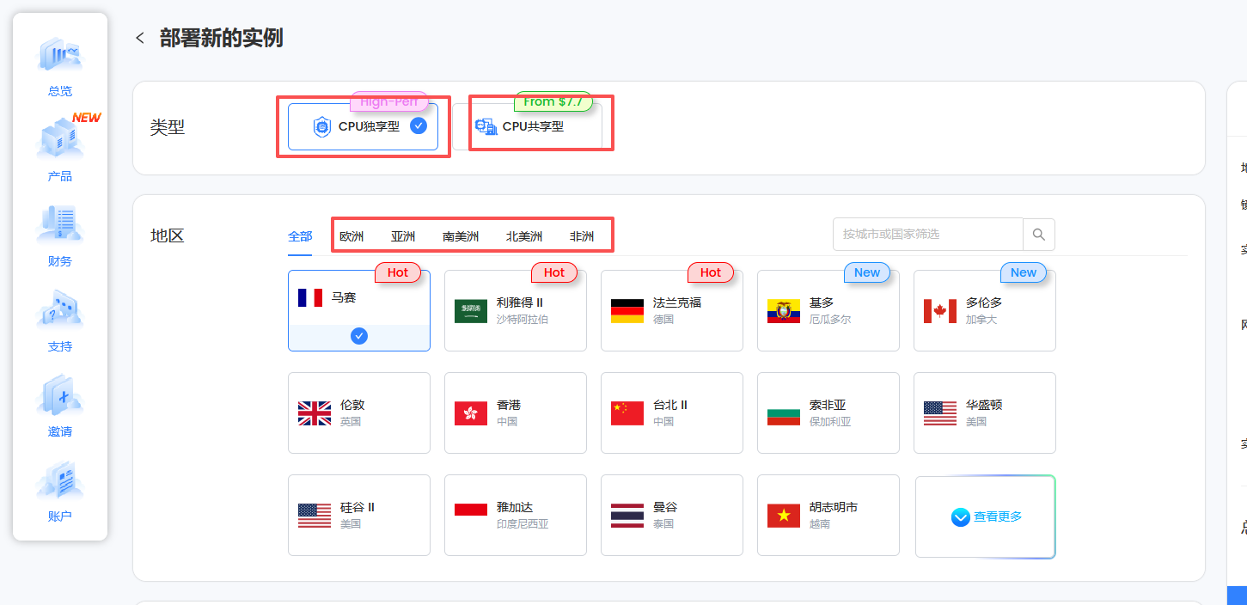Click the 按城市或国家筛选 search field

pyautogui.click(x=928, y=234)
